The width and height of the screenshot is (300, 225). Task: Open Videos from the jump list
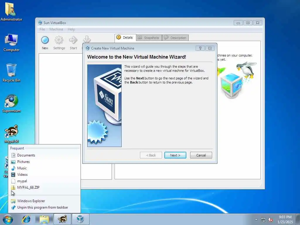click(x=44, y=175)
